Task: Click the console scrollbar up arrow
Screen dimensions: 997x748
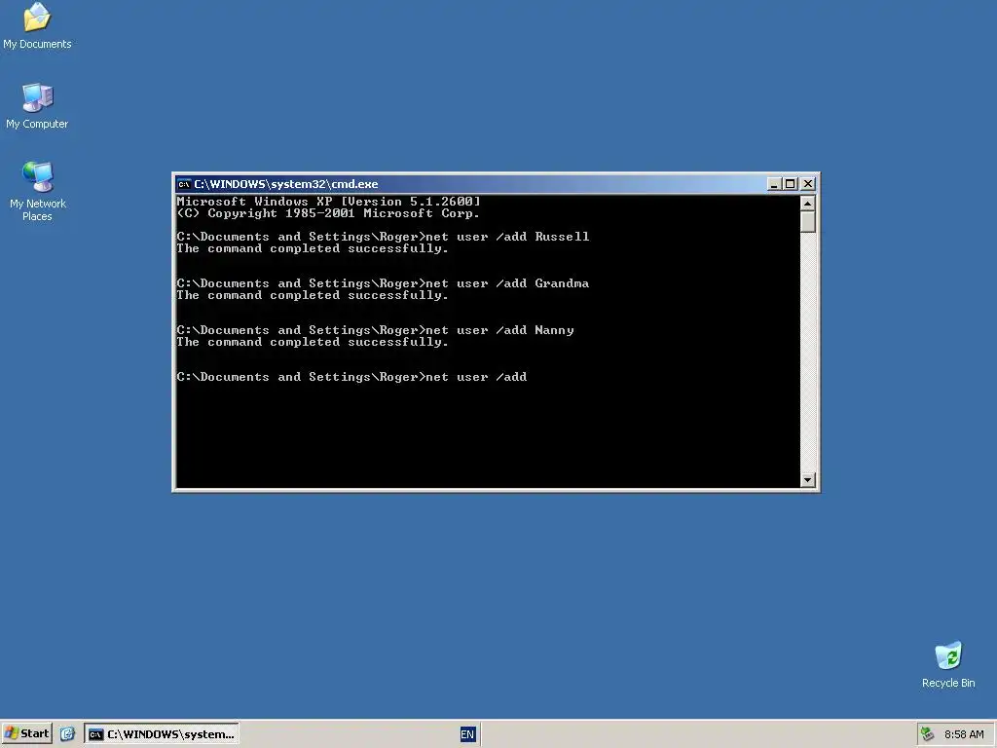Action: pyautogui.click(x=807, y=203)
